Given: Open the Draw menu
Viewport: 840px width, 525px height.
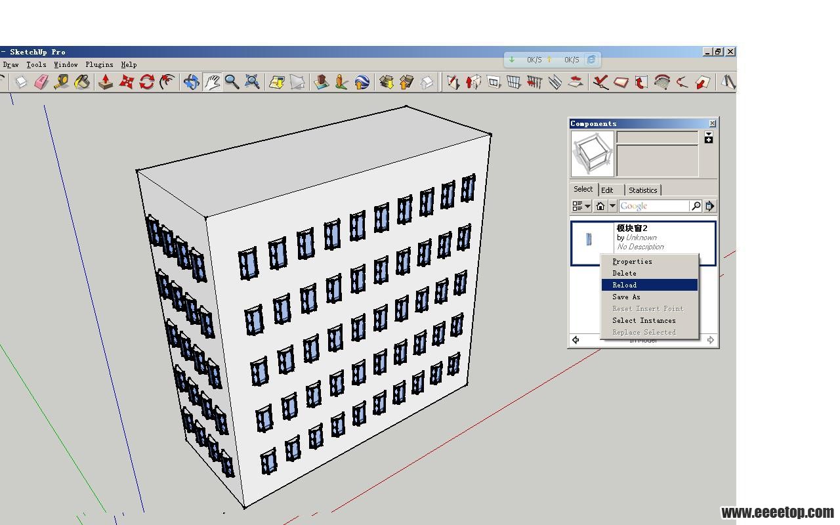Looking at the screenshot, I should (10, 64).
